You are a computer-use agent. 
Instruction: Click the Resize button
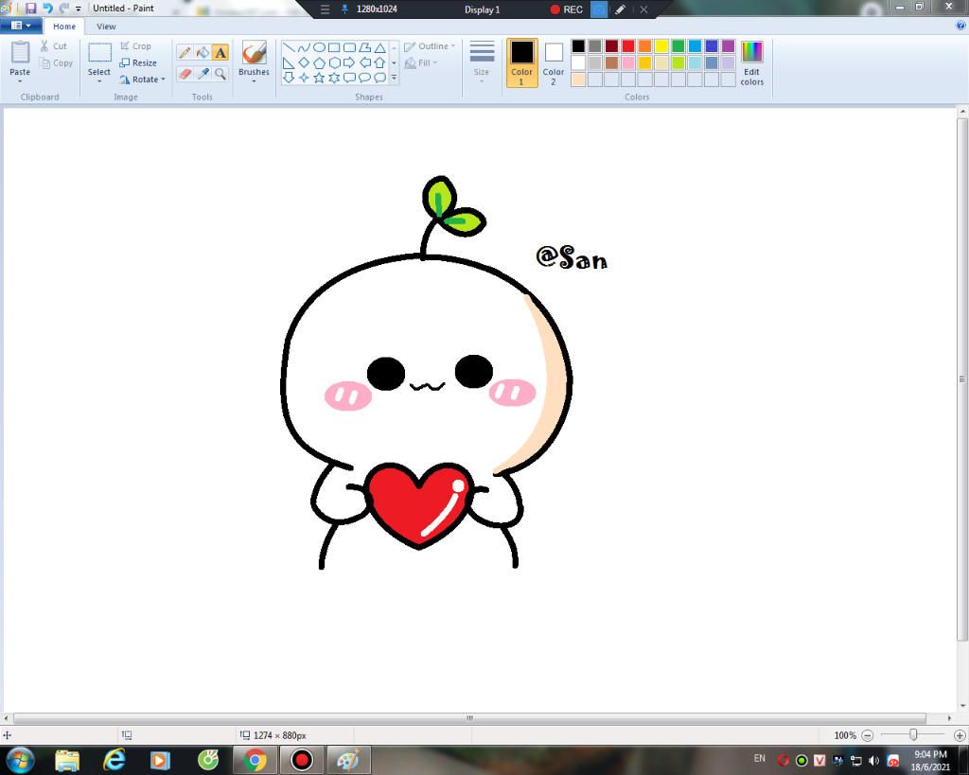(x=138, y=62)
